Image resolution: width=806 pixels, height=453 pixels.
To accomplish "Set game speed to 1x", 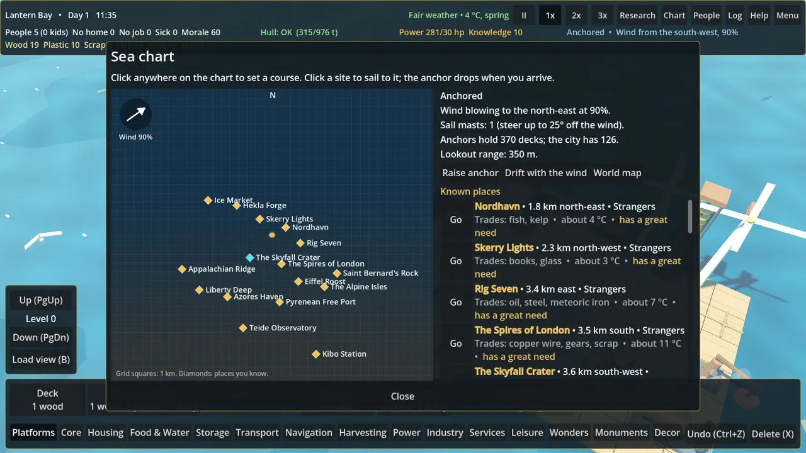I will 550,15.
